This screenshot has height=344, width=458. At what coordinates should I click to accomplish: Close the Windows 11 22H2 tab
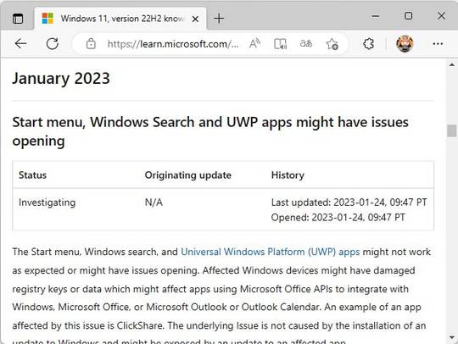coord(195,19)
